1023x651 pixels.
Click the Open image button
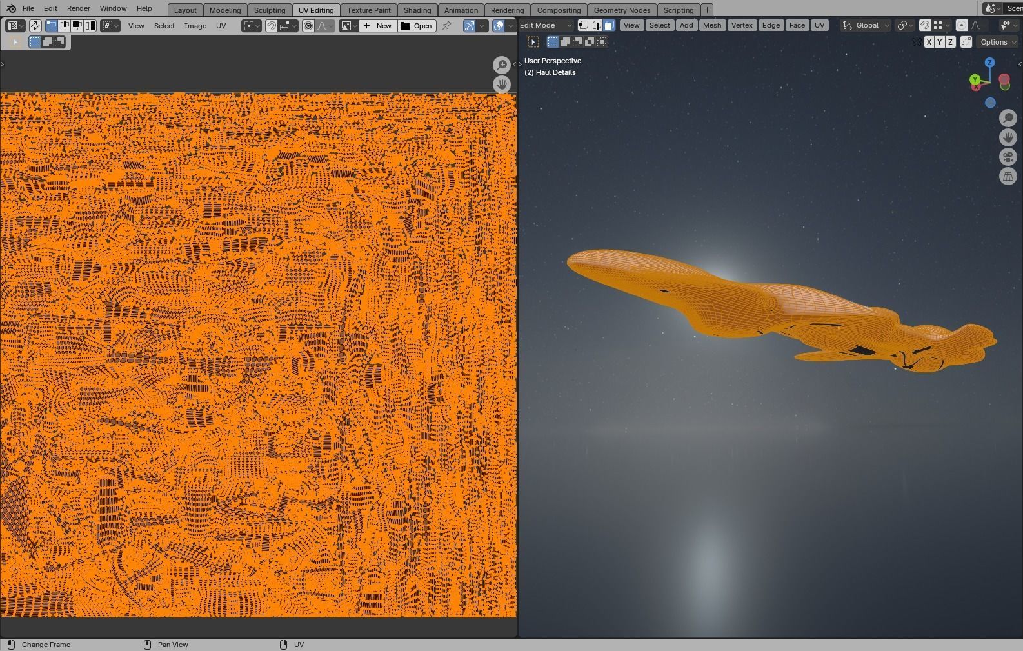[x=417, y=26]
